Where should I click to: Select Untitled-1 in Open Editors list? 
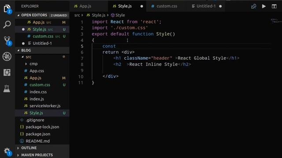[x=42, y=43]
